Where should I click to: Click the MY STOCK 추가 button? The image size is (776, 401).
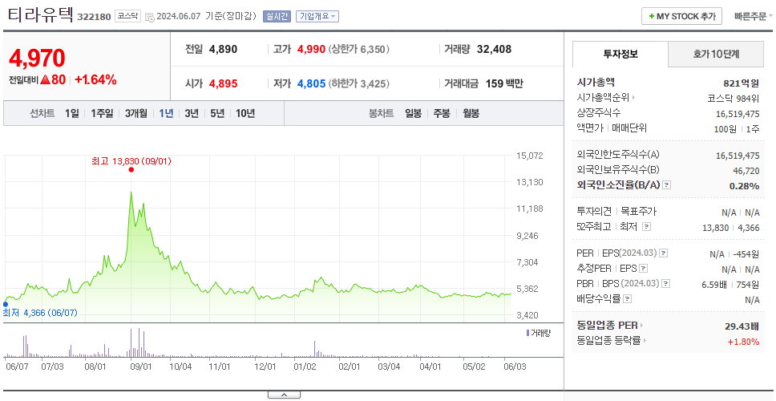pos(681,16)
